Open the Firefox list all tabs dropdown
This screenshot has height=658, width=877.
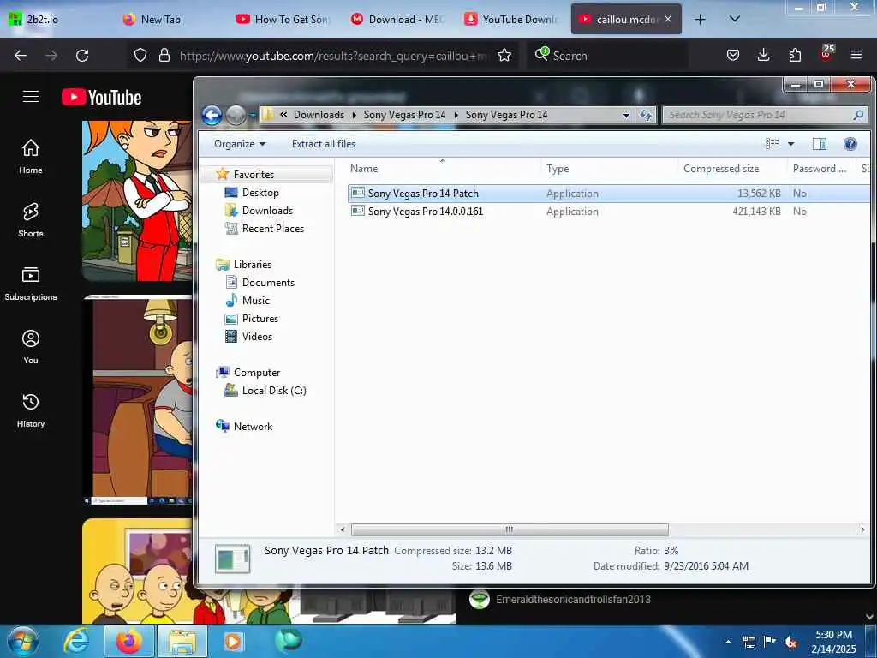pos(735,19)
